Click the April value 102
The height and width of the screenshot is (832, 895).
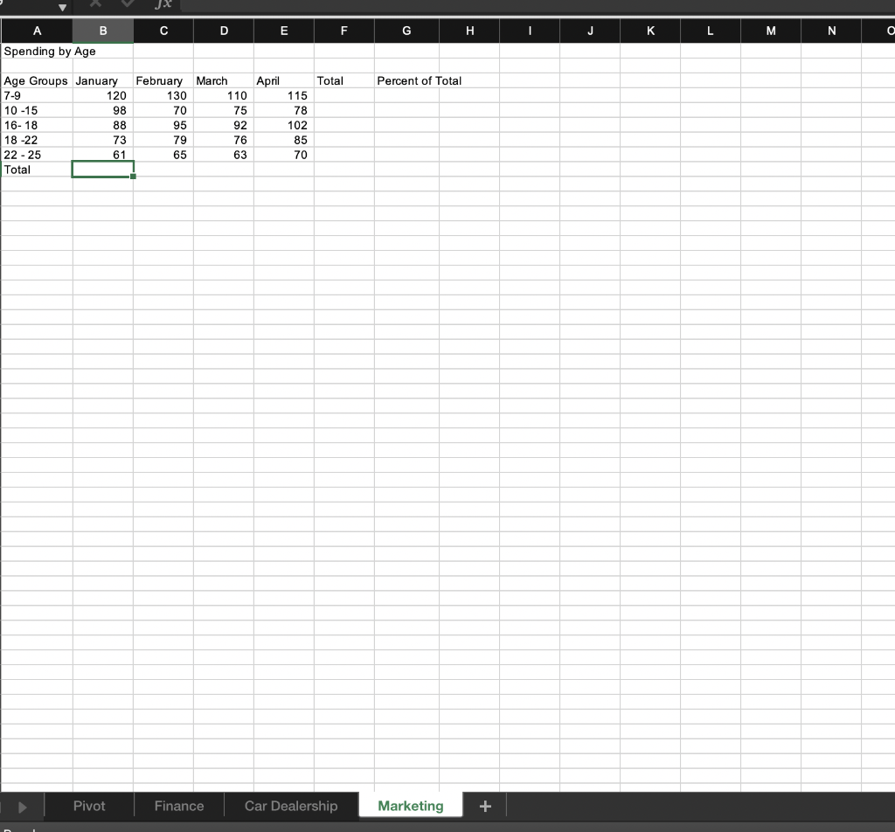pyautogui.click(x=284, y=126)
